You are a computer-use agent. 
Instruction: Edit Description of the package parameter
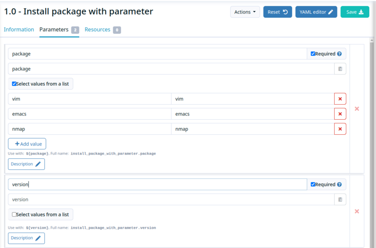coord(26,164)
